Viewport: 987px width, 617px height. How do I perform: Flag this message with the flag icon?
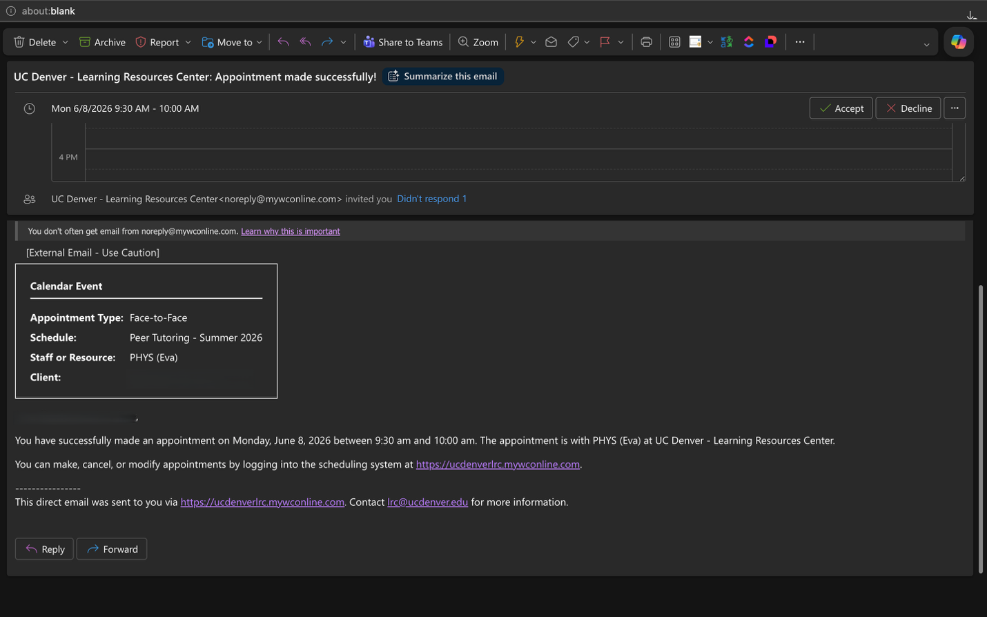click(x=605, y=42)
